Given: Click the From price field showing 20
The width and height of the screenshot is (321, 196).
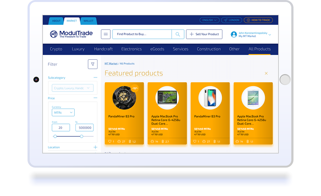Looking at the screenshot, I should click(x=61, y=127).
